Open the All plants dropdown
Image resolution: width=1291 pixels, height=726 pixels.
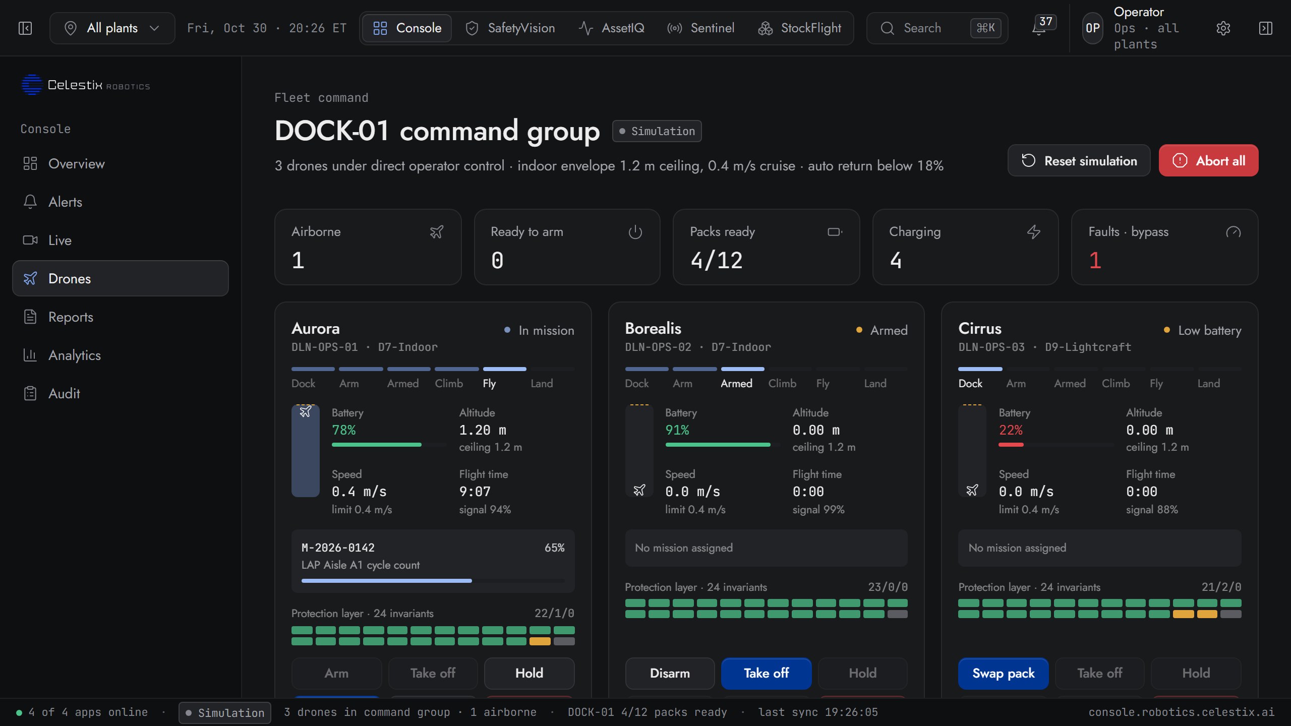click(x=112, y=28)
